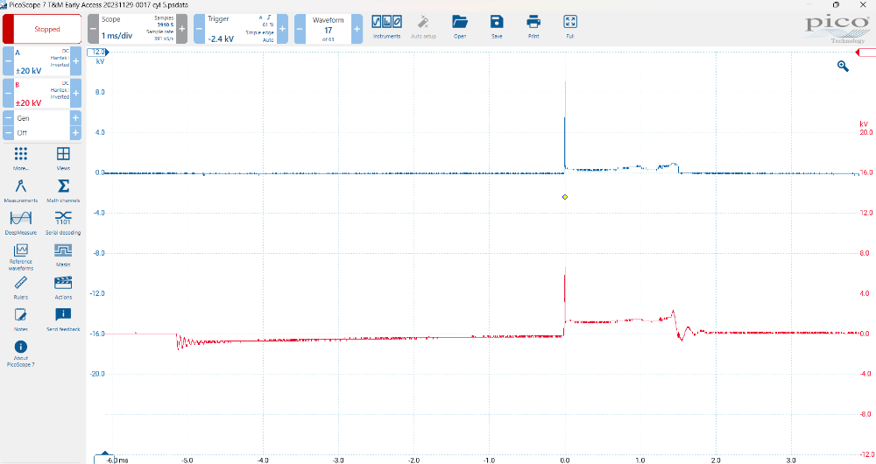The image size is (876, 464).
Task: Open the Views menu
Action: [63, 158]
